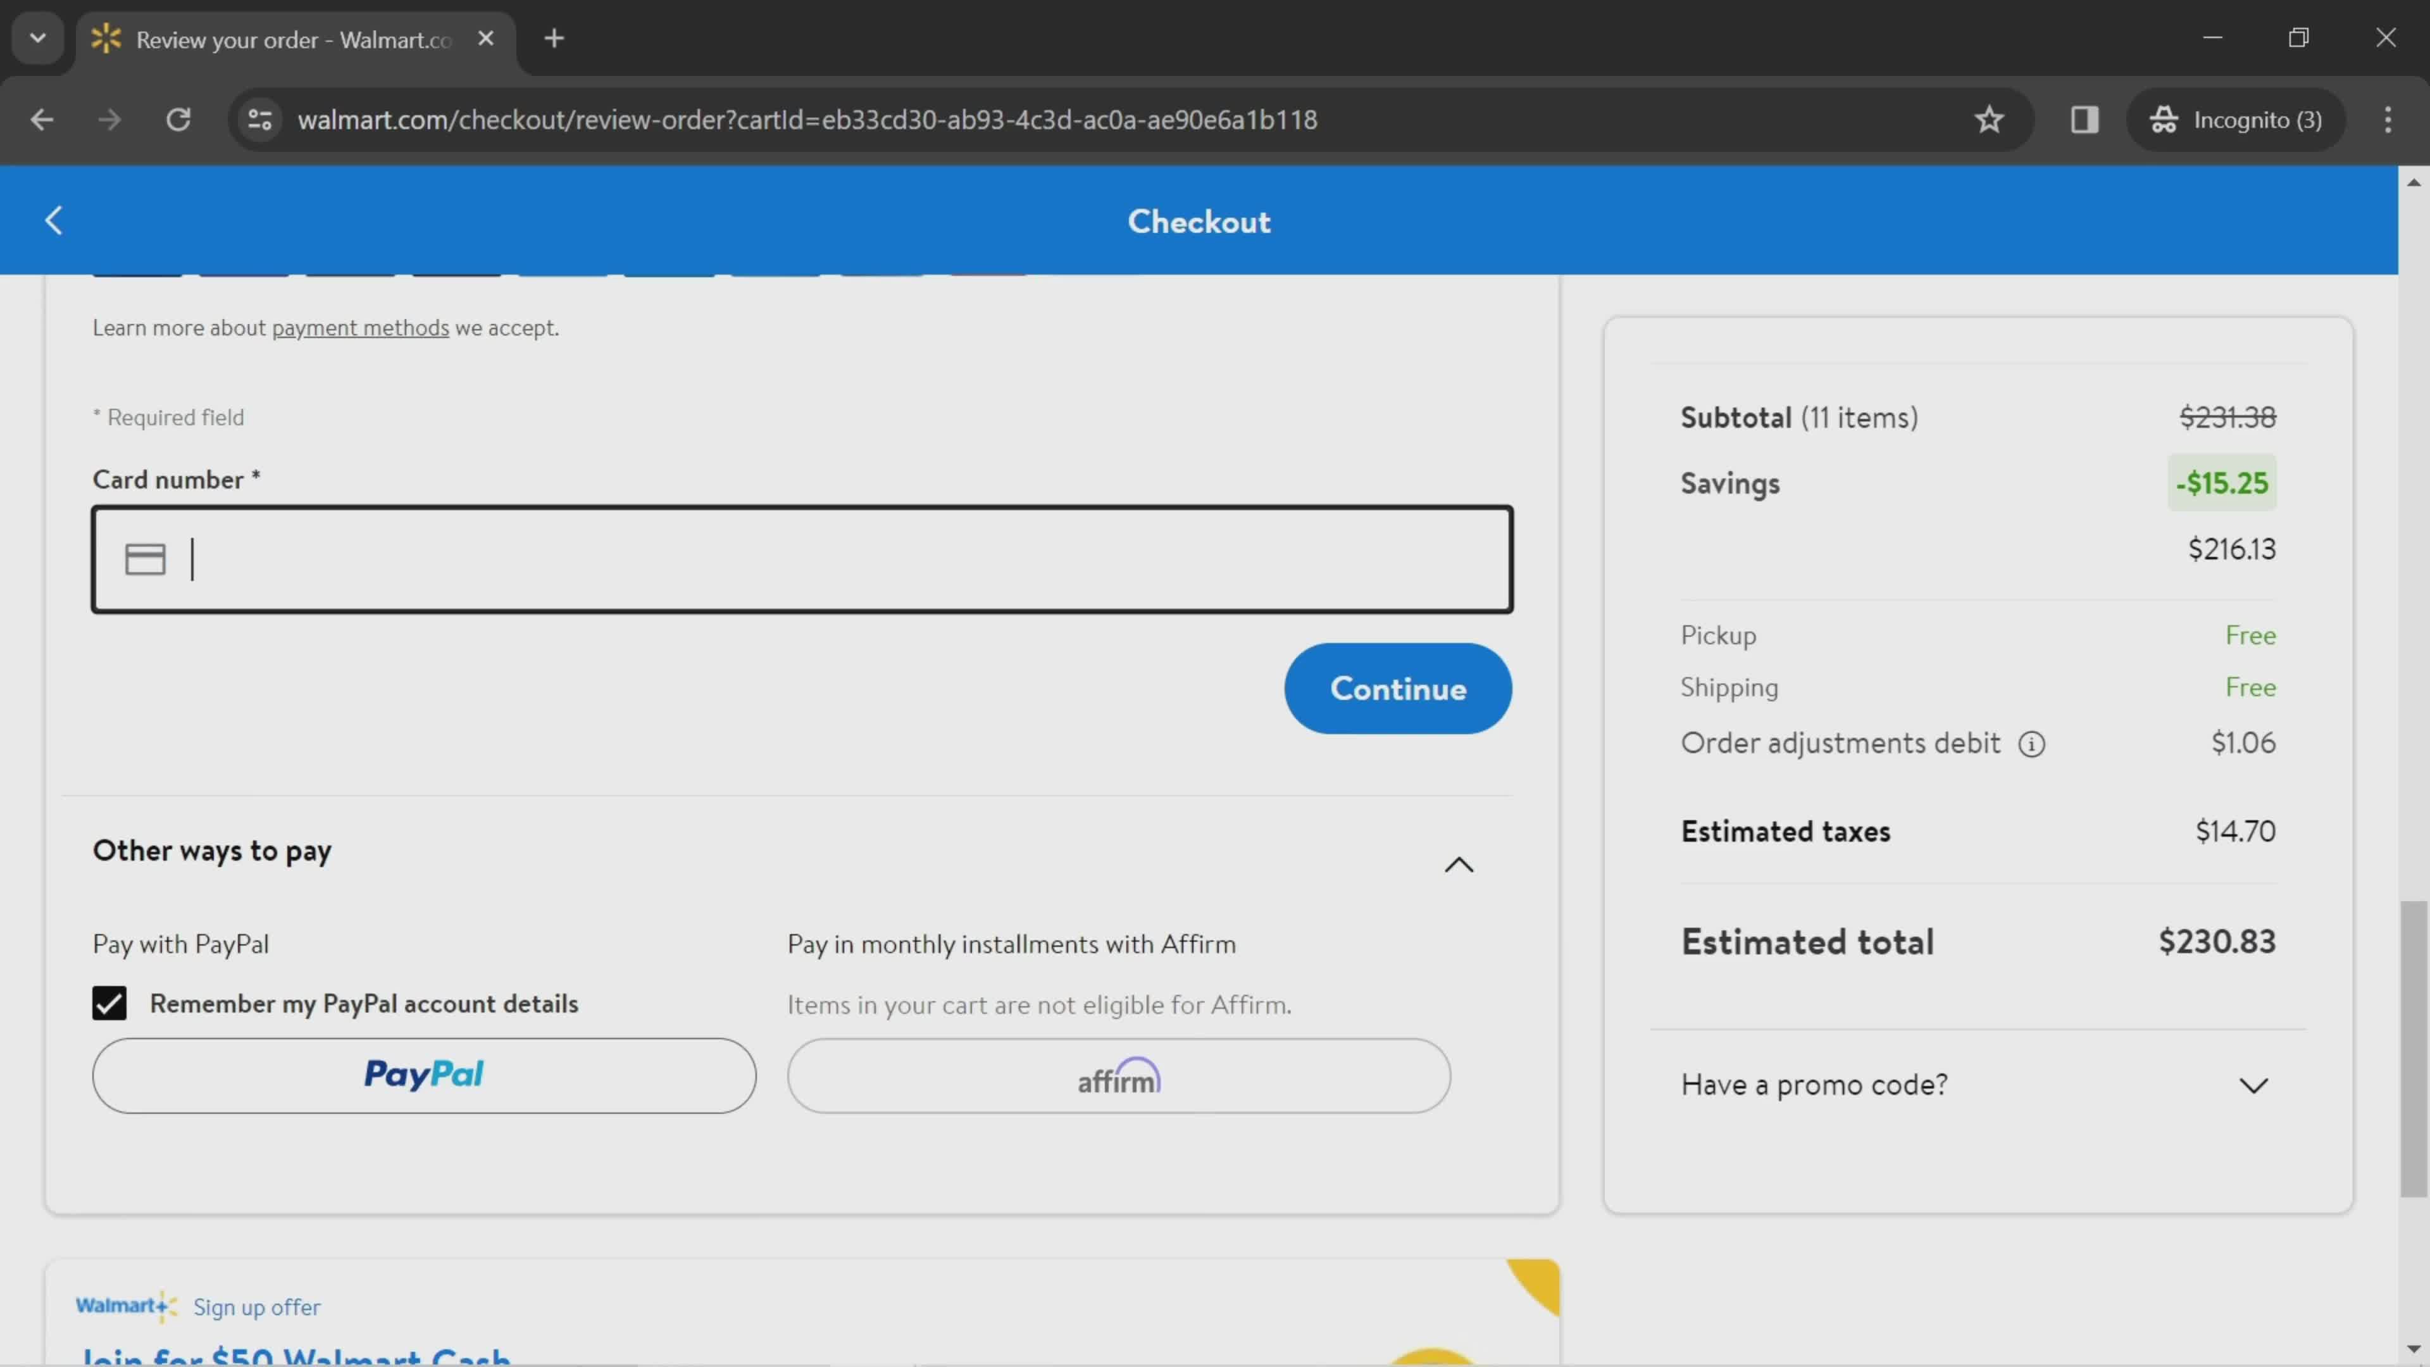Focus the Card number input field
This screenshot has width=2430, height=1367.
point(802,559)
